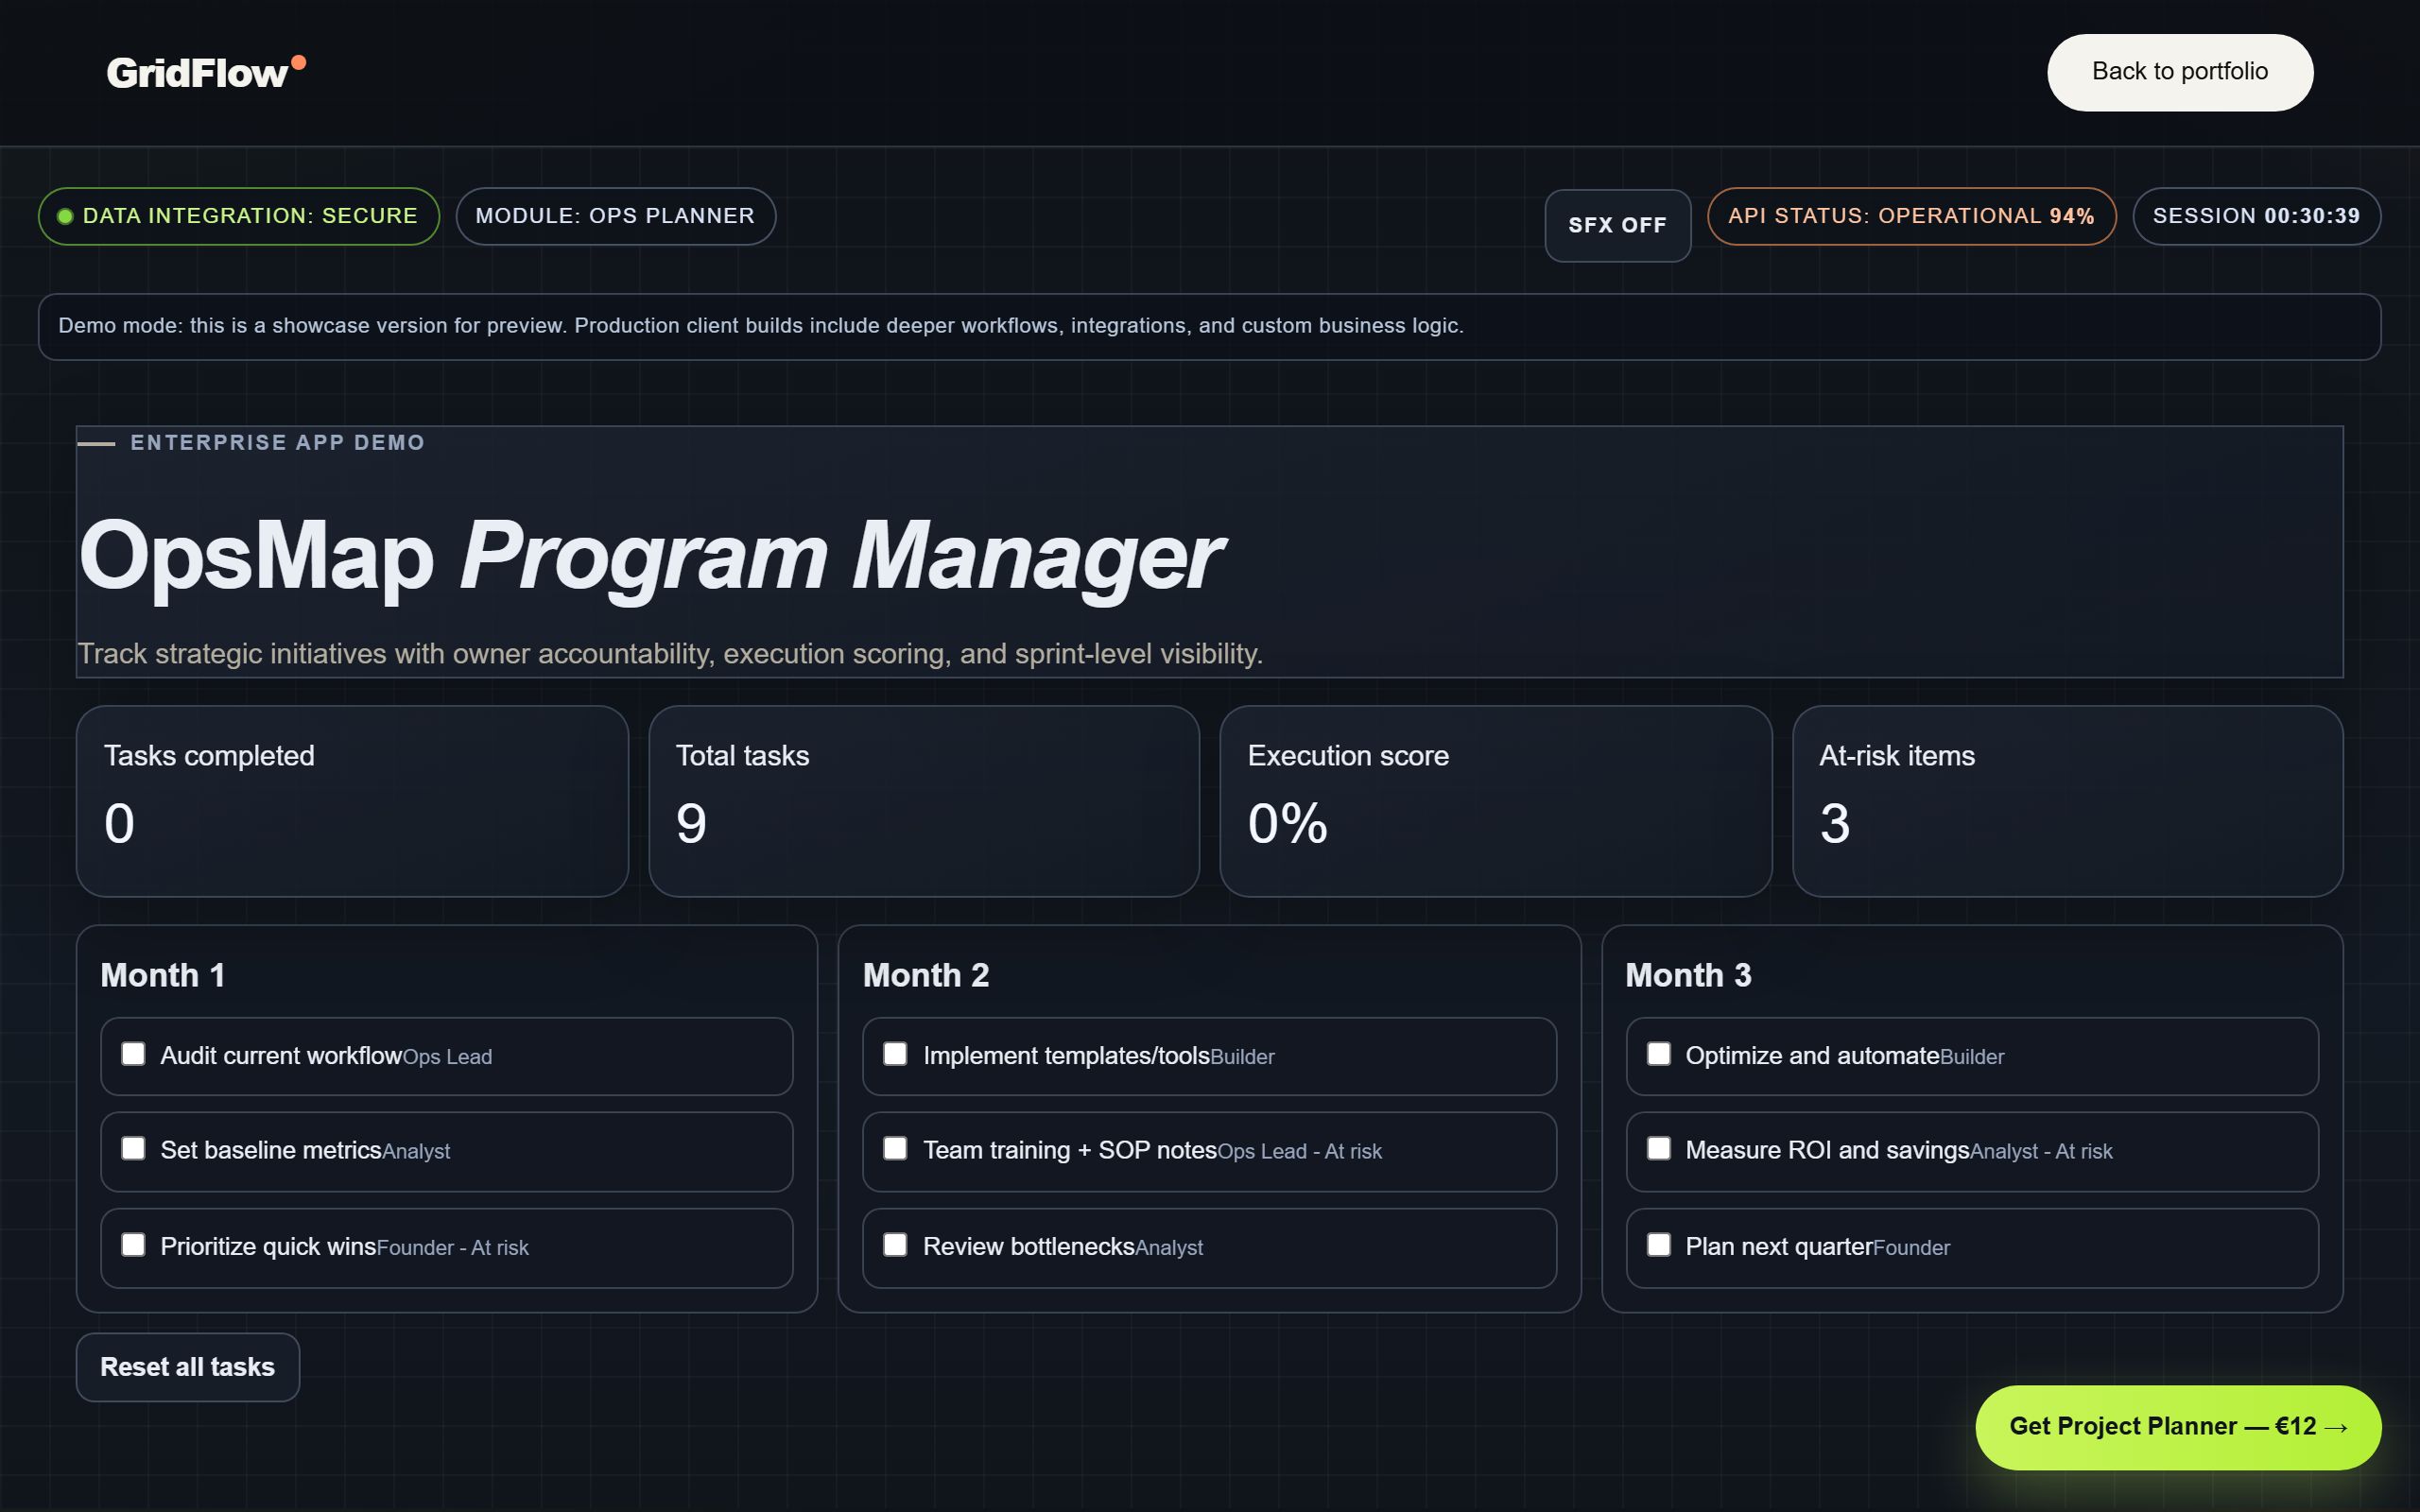Viewport: 2420px width, 1512px height.
Task: Check the Audit current workflow task
Action: (x=133, y=1054)
